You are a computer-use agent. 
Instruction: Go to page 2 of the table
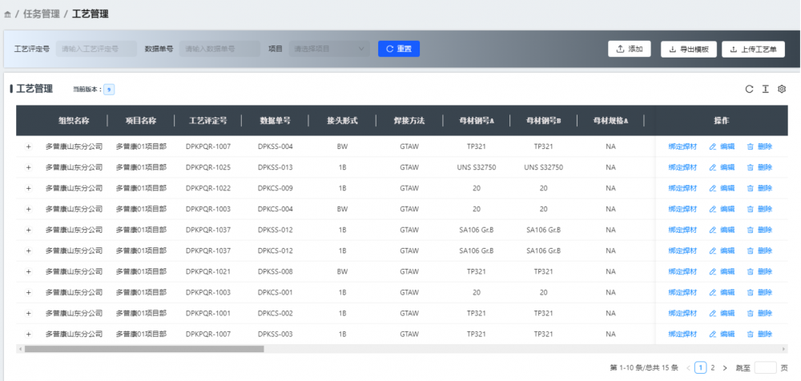coord(713,368)
